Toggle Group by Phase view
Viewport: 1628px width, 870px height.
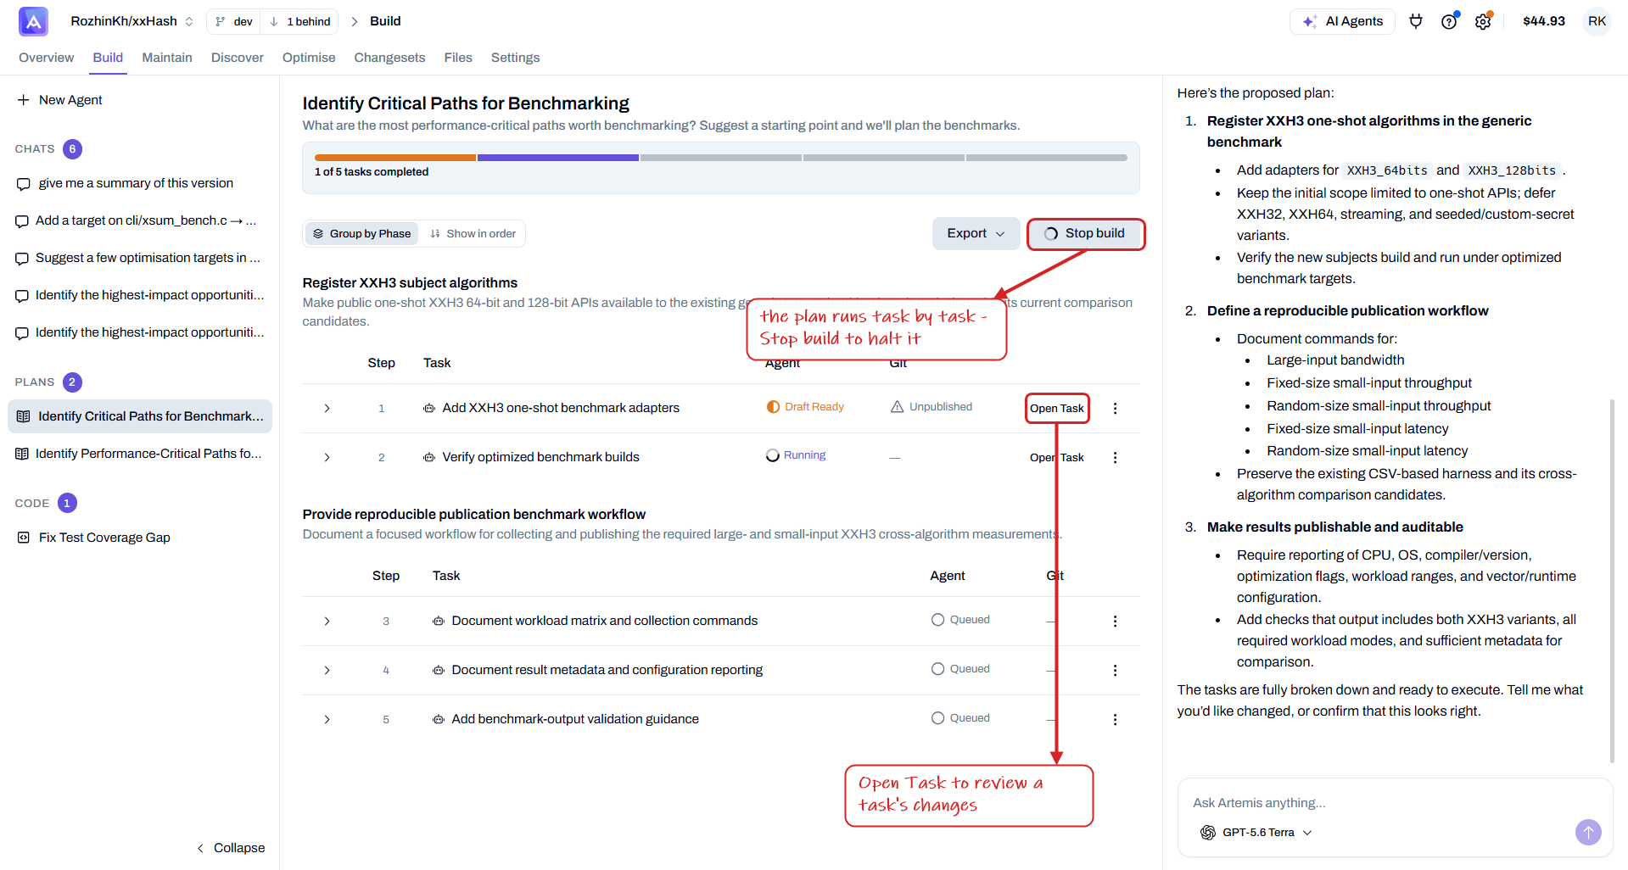coord(362,234)
